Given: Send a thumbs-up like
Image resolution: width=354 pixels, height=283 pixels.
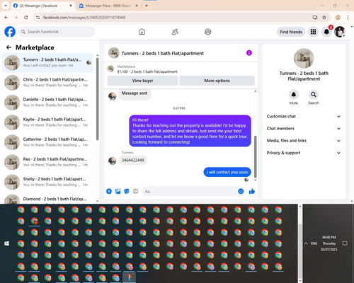Looking at the screenshot, I should [252, 191].
